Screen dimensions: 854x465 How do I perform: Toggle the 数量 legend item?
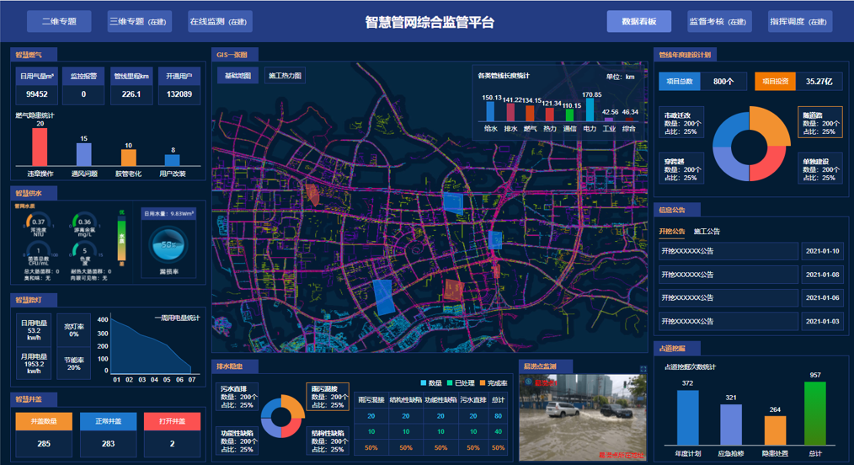coord(430,383)
